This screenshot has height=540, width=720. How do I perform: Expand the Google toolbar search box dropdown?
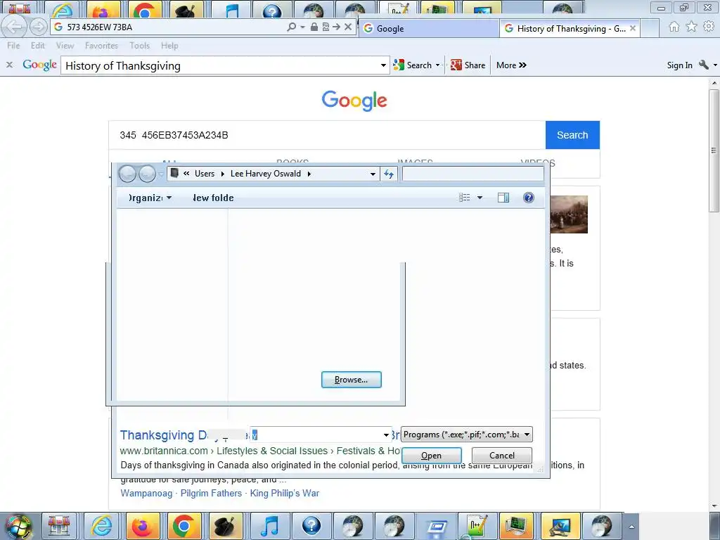383,65
